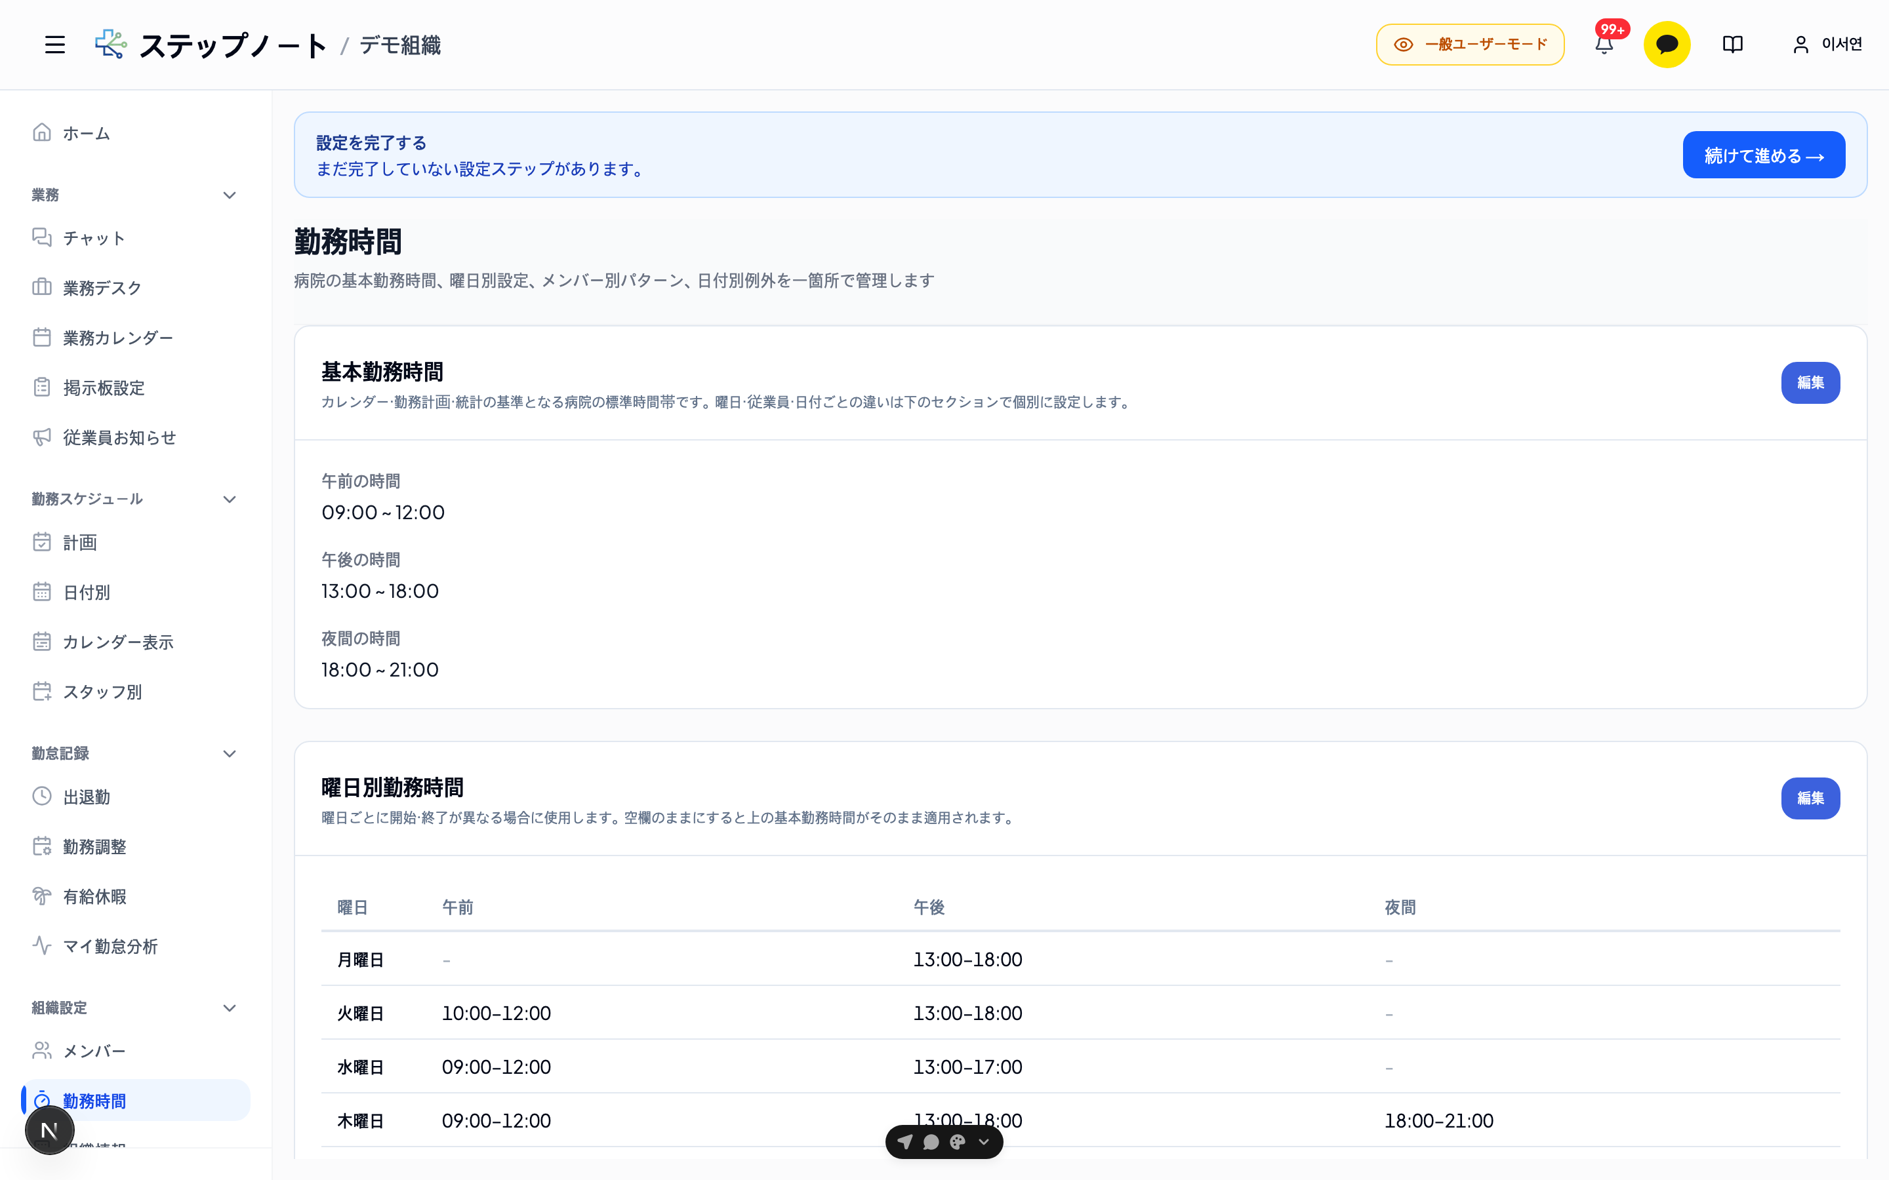Click the chat bubbles icon for チャット
Image resolution: width=1889 pixels, height=1180 pixels.
pos(42,237)
